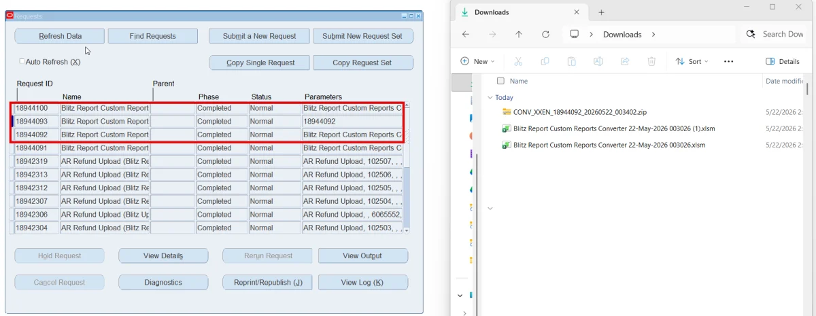The width and height of the screenshot is (816, 316).
Task: Click the View Output button
Action: click(362, 256)
